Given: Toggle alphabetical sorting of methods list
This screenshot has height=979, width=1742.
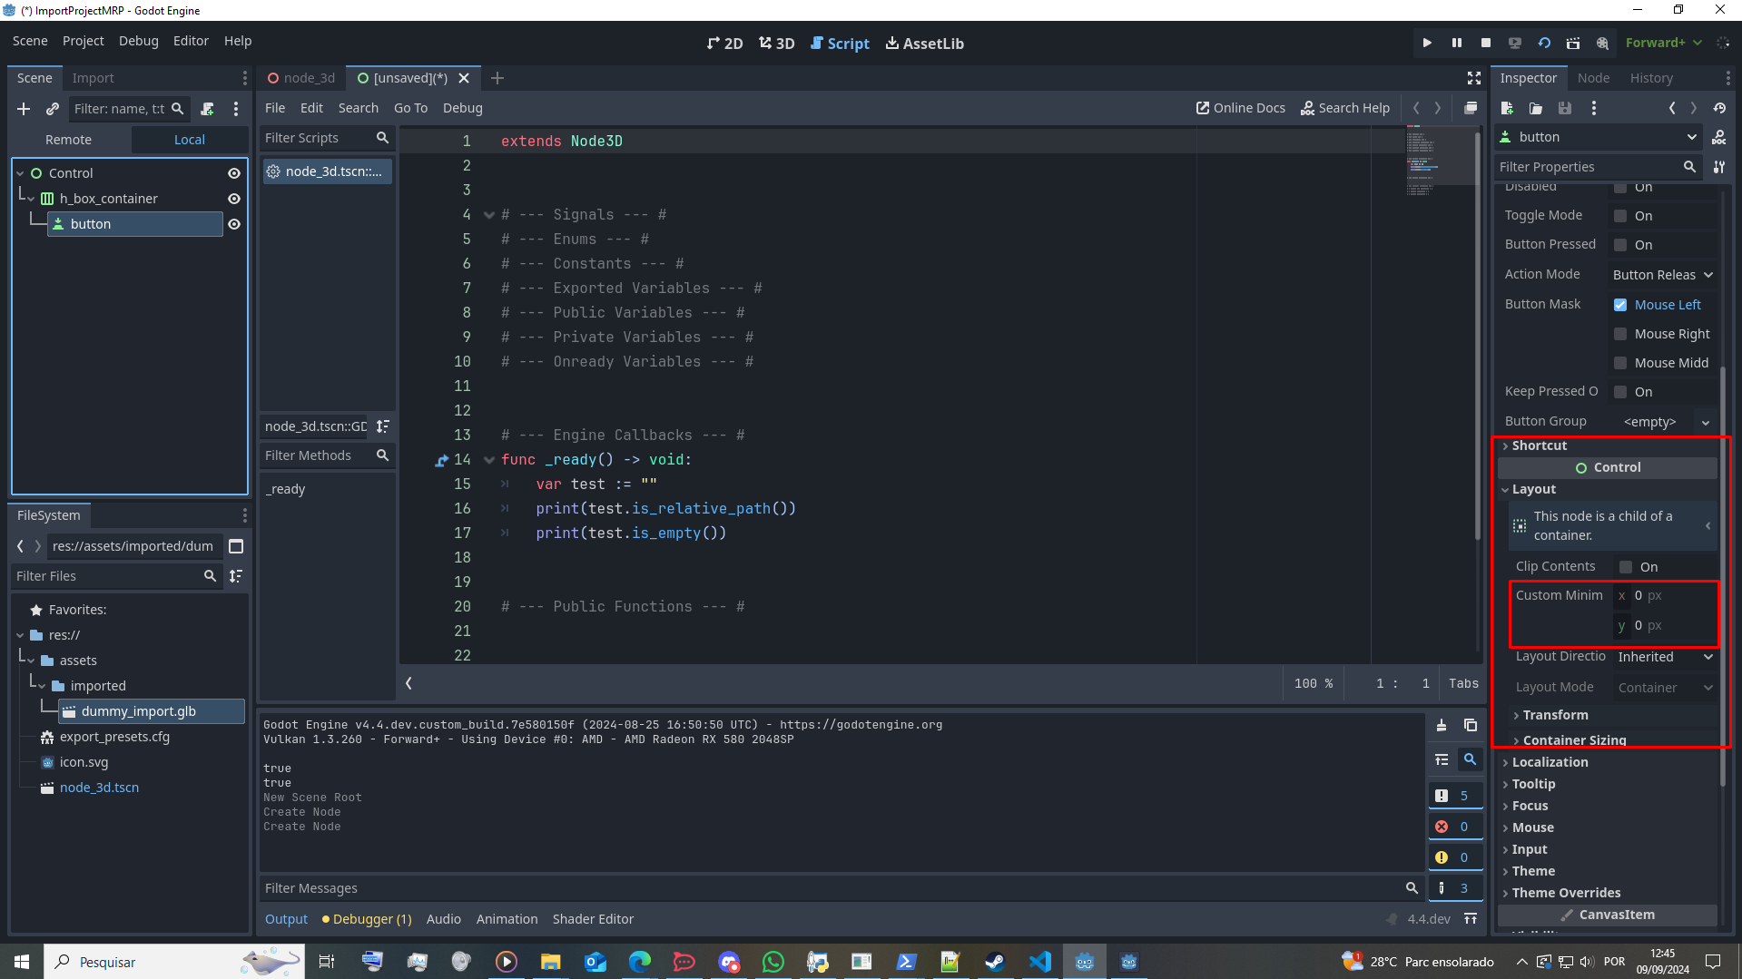Looking at the screenshot, I should click(383, 426).
